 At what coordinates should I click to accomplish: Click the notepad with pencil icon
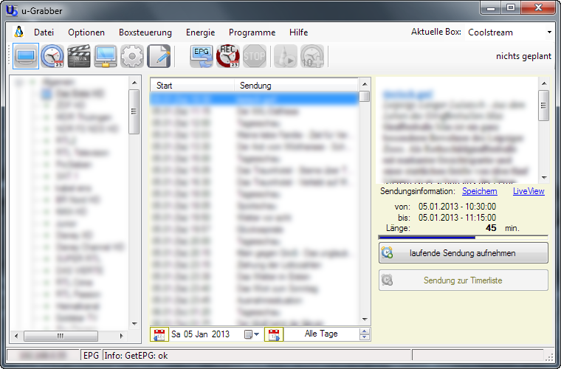coord(159,56)
